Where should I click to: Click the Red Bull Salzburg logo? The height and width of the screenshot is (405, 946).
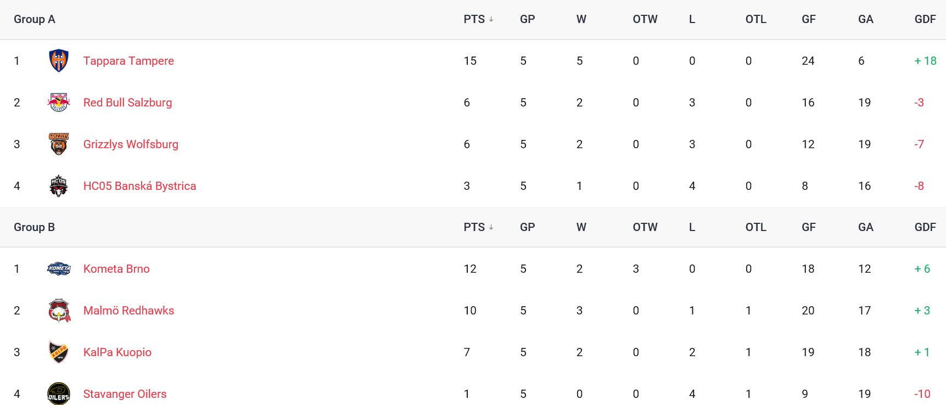pyautogui.click(x=59, y=102)
